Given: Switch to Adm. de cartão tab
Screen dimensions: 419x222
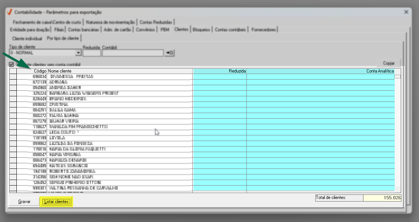Looking at the screenshot, I should 117,30.
